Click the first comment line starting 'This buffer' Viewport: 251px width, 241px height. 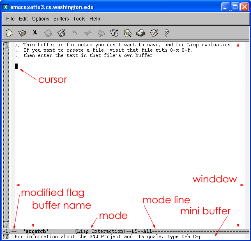pos(123,45)
